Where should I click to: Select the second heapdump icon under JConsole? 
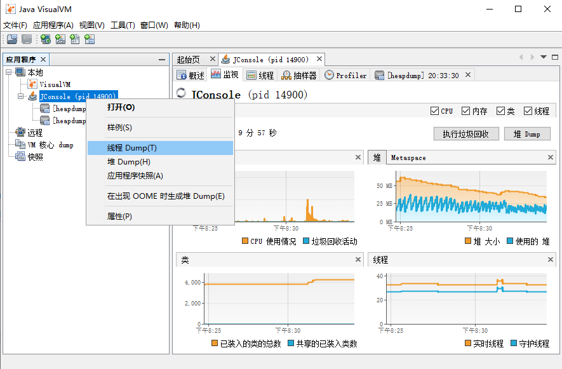pyautogui.click(x=45, y=121)
